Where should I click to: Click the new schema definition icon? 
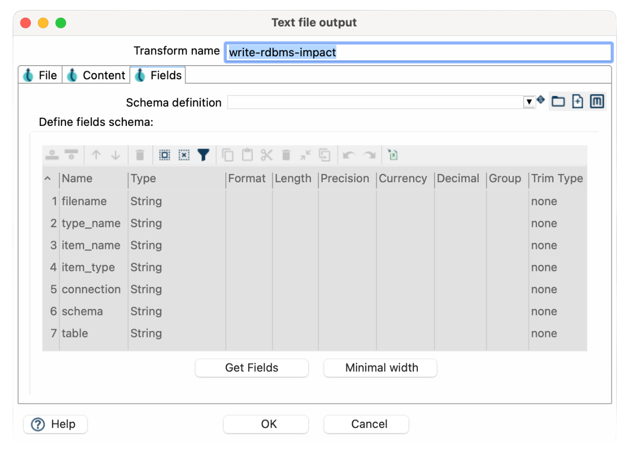pos(578,101)
